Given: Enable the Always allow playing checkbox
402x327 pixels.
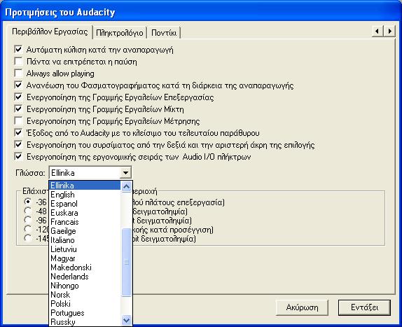Looking at the screenshot, I should (18, 73).
